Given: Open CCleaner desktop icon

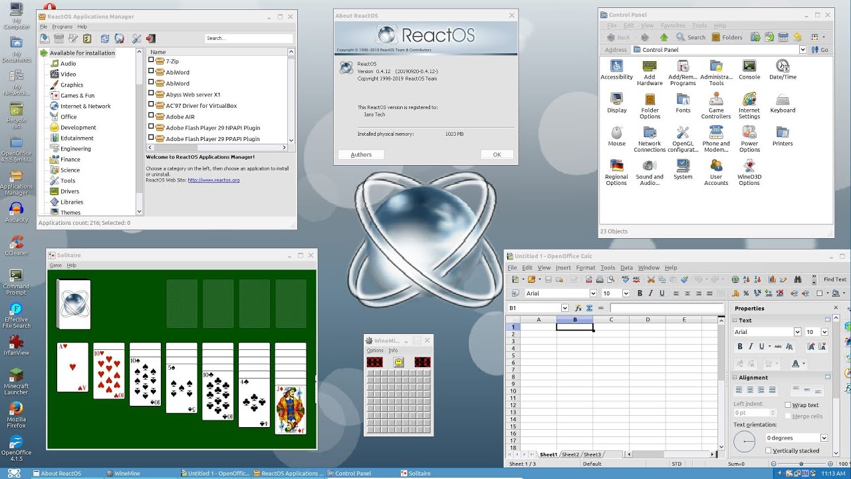Looking at the screenshot, I should point(16,245).
